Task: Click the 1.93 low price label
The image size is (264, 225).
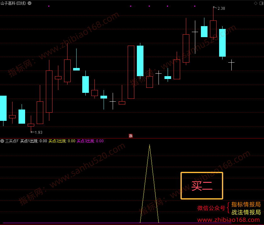Action: coord(39,132)
